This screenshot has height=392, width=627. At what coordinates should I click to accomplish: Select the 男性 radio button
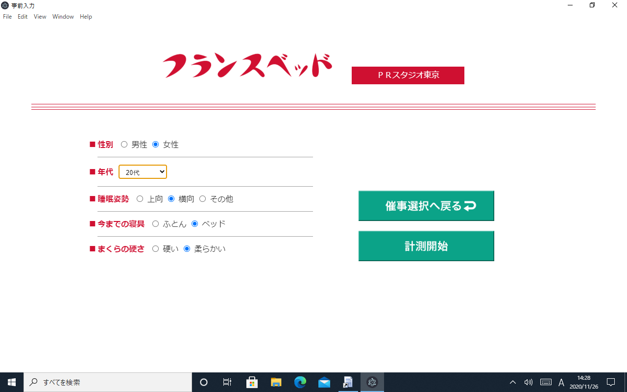pyautogui.click(x=124, y=145)
